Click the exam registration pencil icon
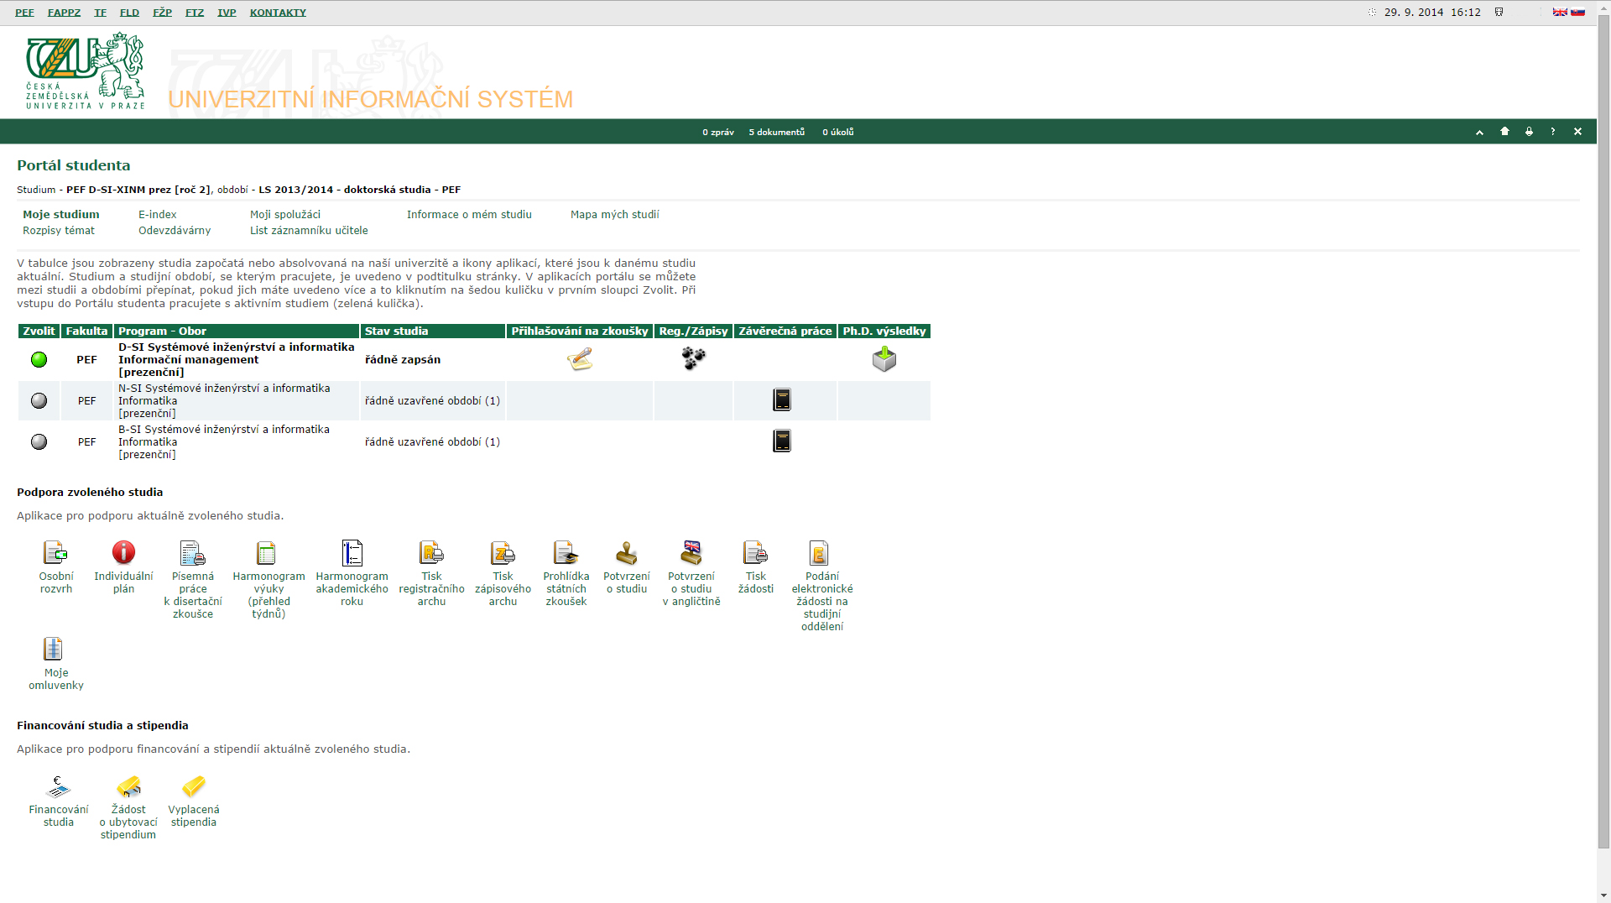The width and height of the screenshot is (1611, 903). (x=580, y=359)
